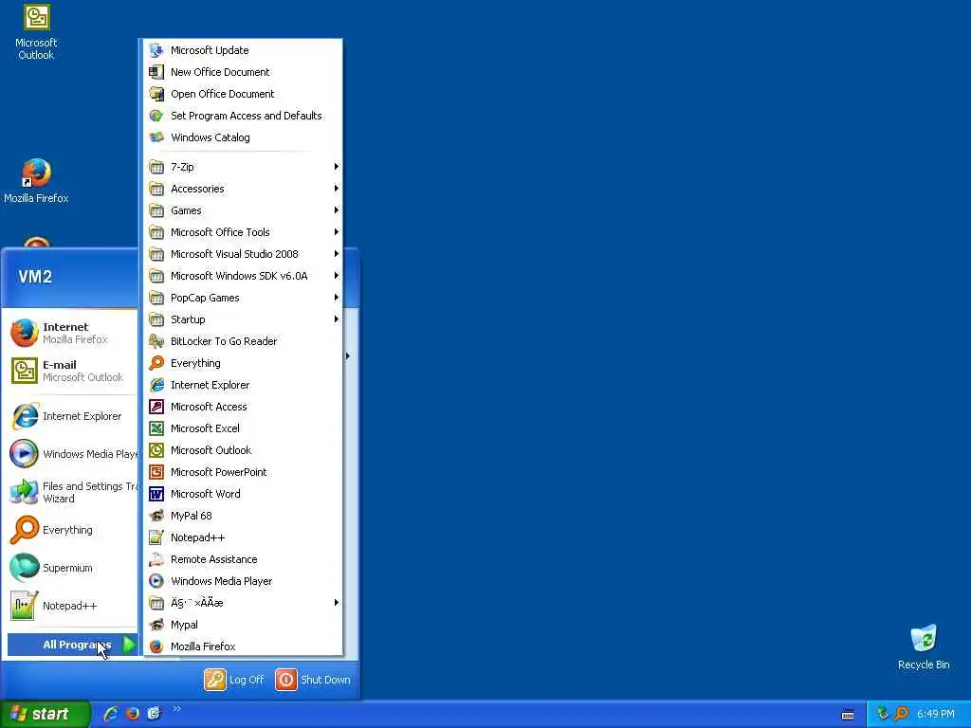This screenshot has height=728, width=971.
Task: Open Set Program Access and Defaults
Action: pos(243,116)
